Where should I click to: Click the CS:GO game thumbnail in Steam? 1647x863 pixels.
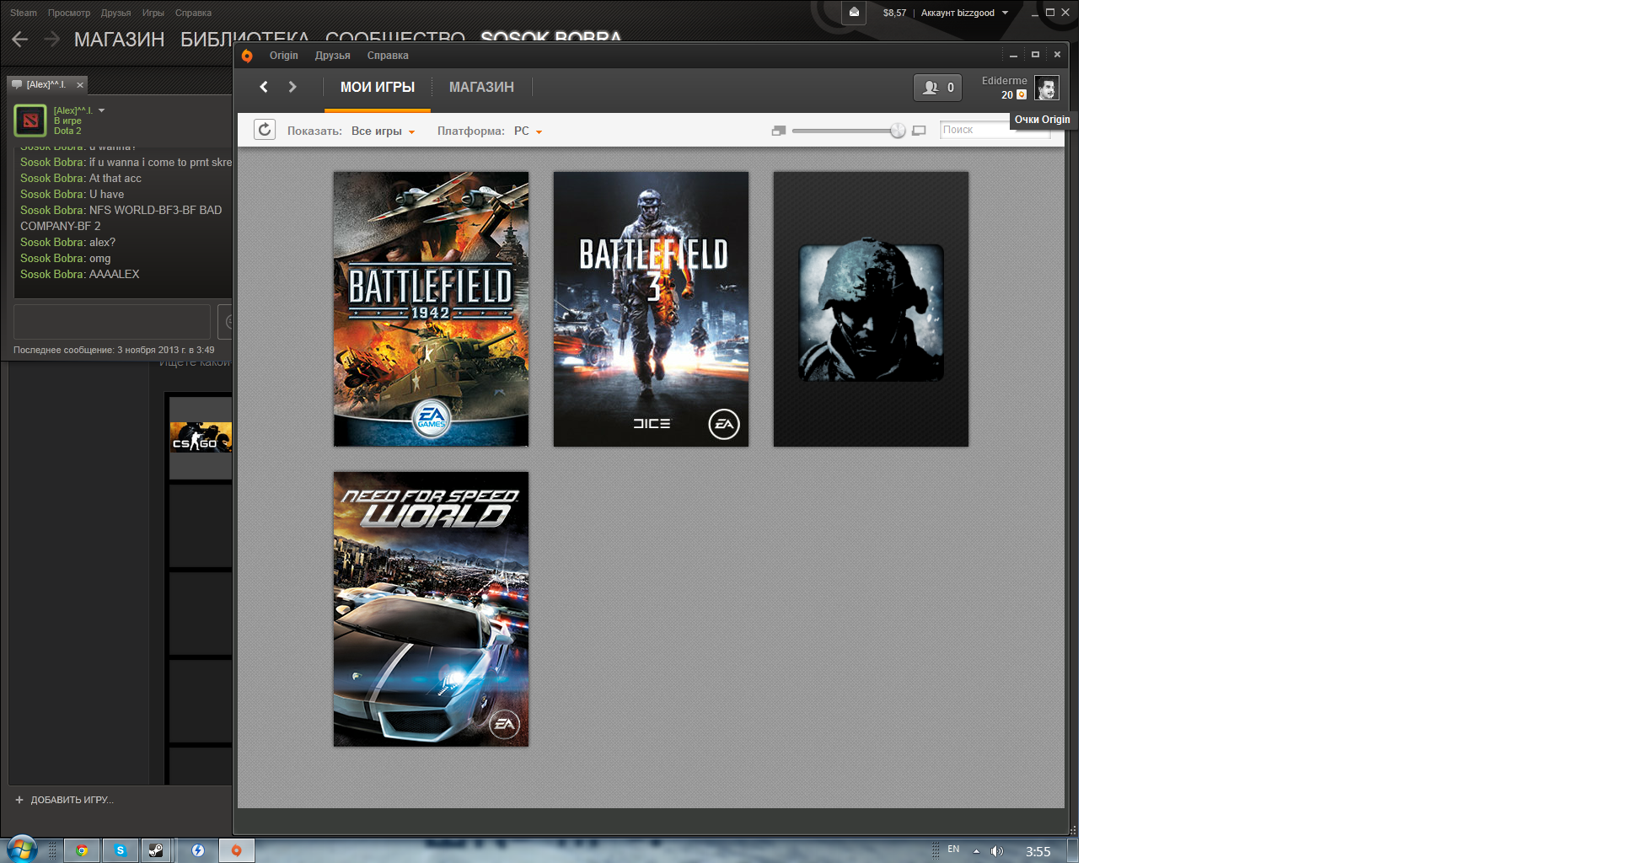(x=201, y=437)
